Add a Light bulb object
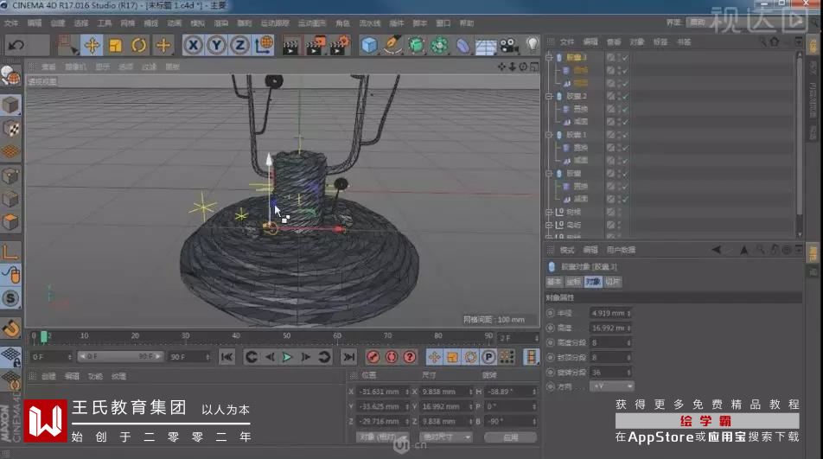This screenshot has height=459, width=823. tap(532, 45)
